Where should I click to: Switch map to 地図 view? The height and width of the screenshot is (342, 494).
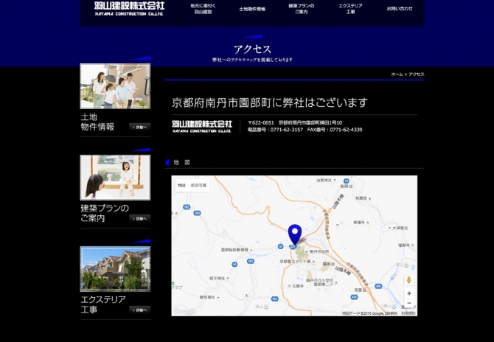(x=181, y=185)
